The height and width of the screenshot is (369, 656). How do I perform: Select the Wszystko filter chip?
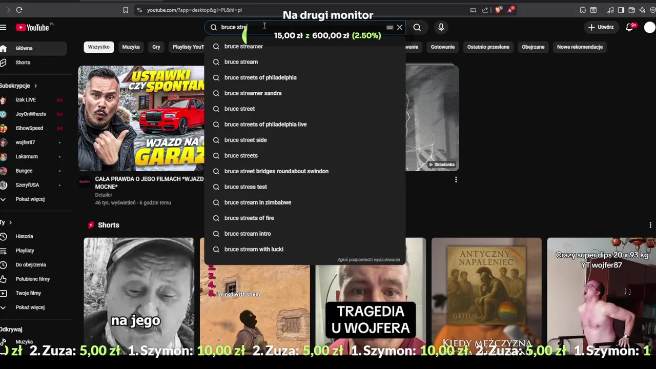click(x=98, y=47)
